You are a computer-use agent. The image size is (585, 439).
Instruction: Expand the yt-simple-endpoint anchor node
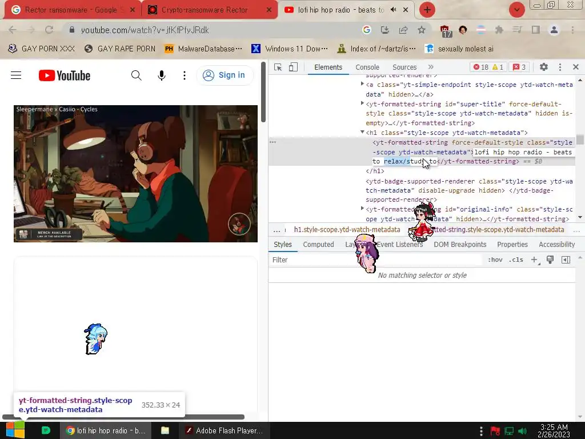362,84
